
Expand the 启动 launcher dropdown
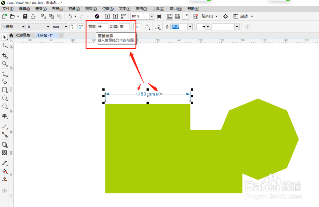tap(252, 17)
